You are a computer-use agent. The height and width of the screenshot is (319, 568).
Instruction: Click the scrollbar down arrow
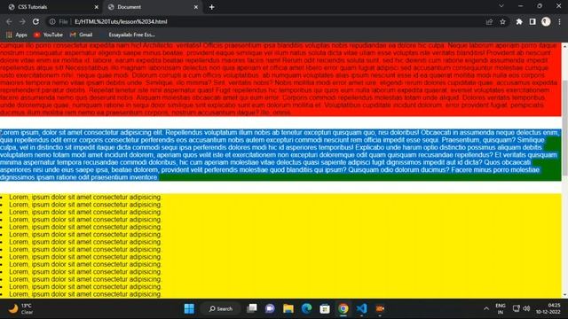[x=564, y=295]
